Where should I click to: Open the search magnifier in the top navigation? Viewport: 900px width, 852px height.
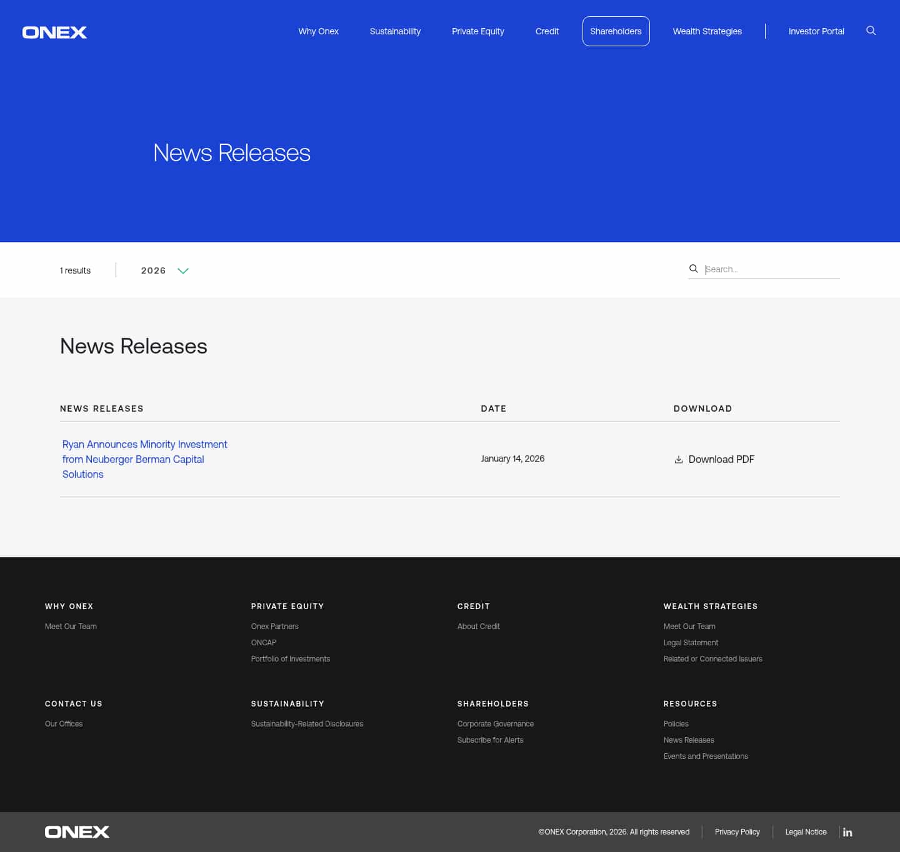point(871,31)
